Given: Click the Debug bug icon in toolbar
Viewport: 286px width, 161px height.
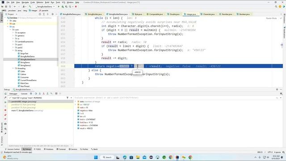Looking at the screenshot, I should [x=63, y=7].
